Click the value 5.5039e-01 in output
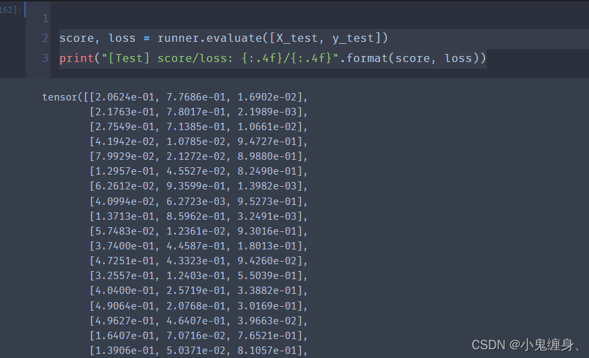589x358 pixels. coord(267,276)
